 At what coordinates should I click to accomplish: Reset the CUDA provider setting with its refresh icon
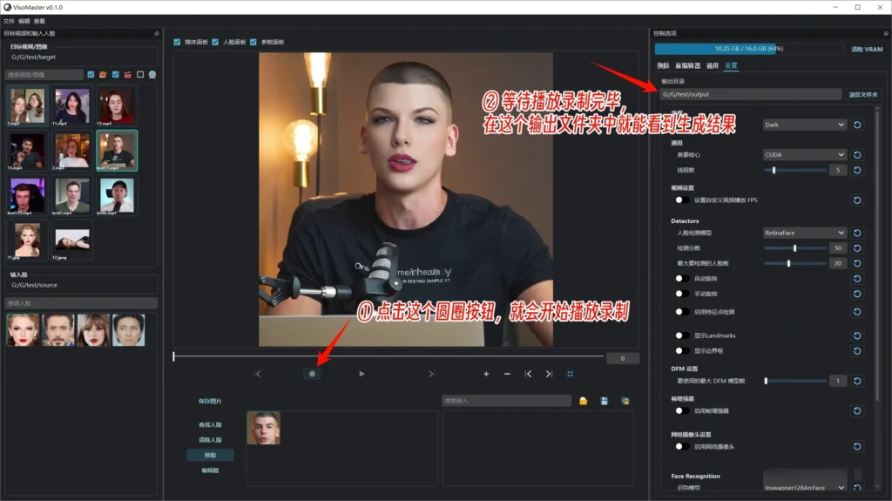[857, 155]
